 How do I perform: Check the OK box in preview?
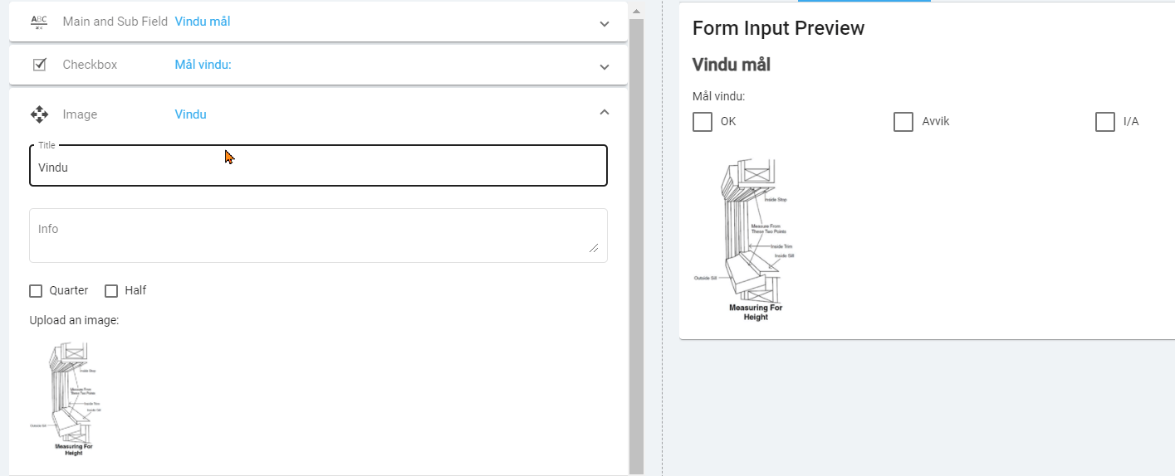[x=703, y=122]
